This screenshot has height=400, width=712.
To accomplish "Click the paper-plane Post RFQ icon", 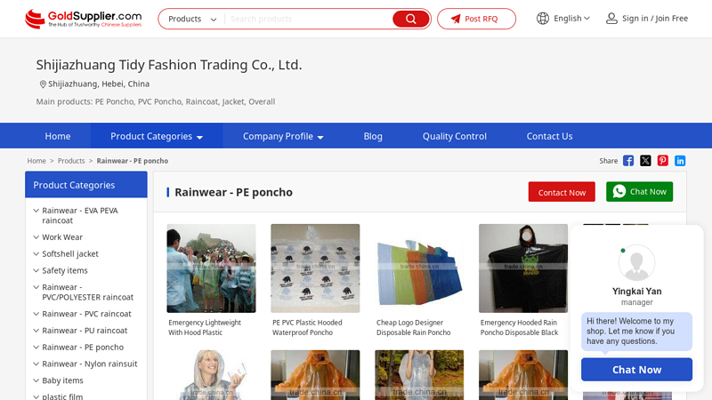I will click(456, 19).
